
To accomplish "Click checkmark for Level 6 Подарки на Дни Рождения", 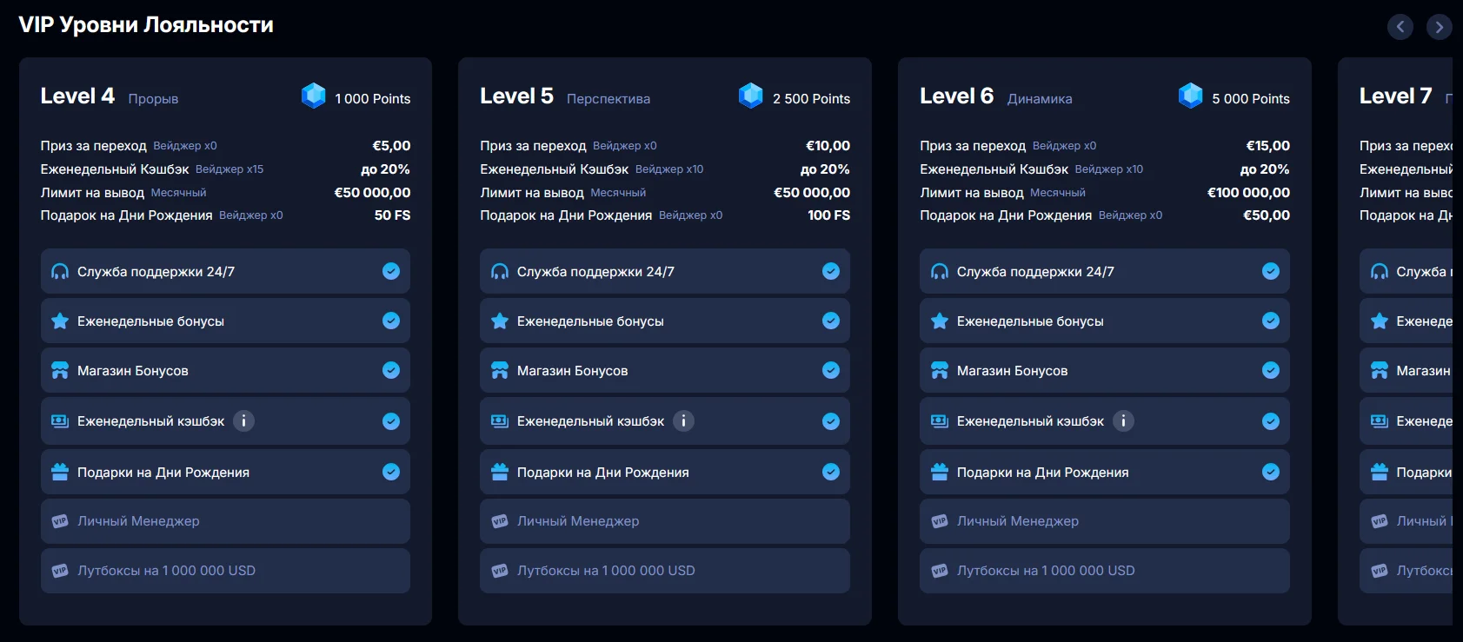I will [x=1271, y=473].
